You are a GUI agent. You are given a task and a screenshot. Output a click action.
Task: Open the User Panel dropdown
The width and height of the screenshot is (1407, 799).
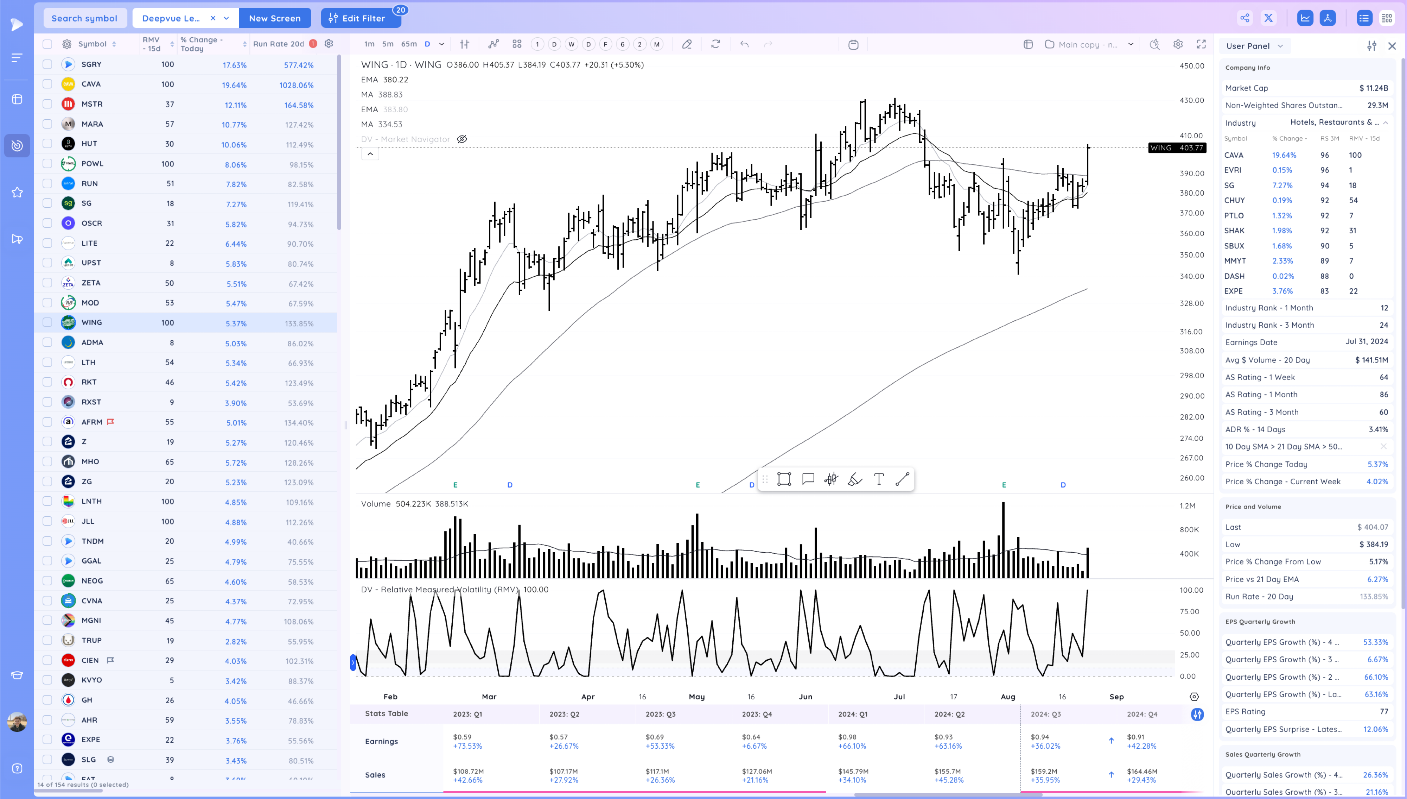1254,46
